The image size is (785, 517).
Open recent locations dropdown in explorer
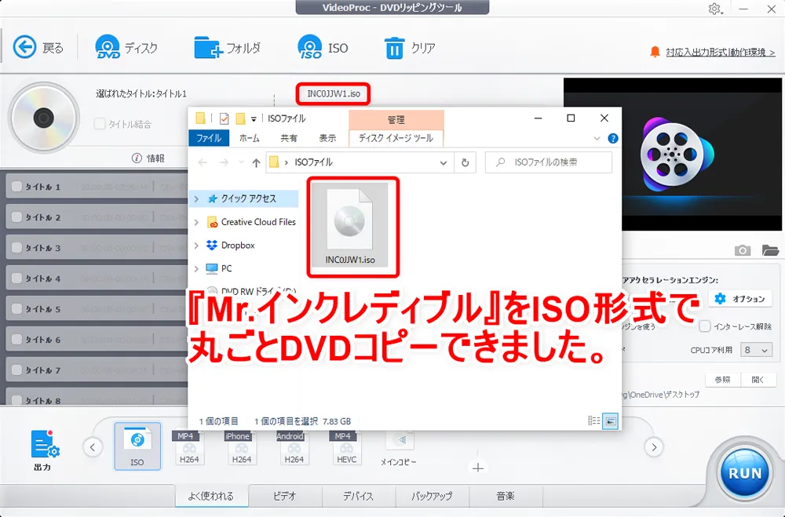click(241, 162)
